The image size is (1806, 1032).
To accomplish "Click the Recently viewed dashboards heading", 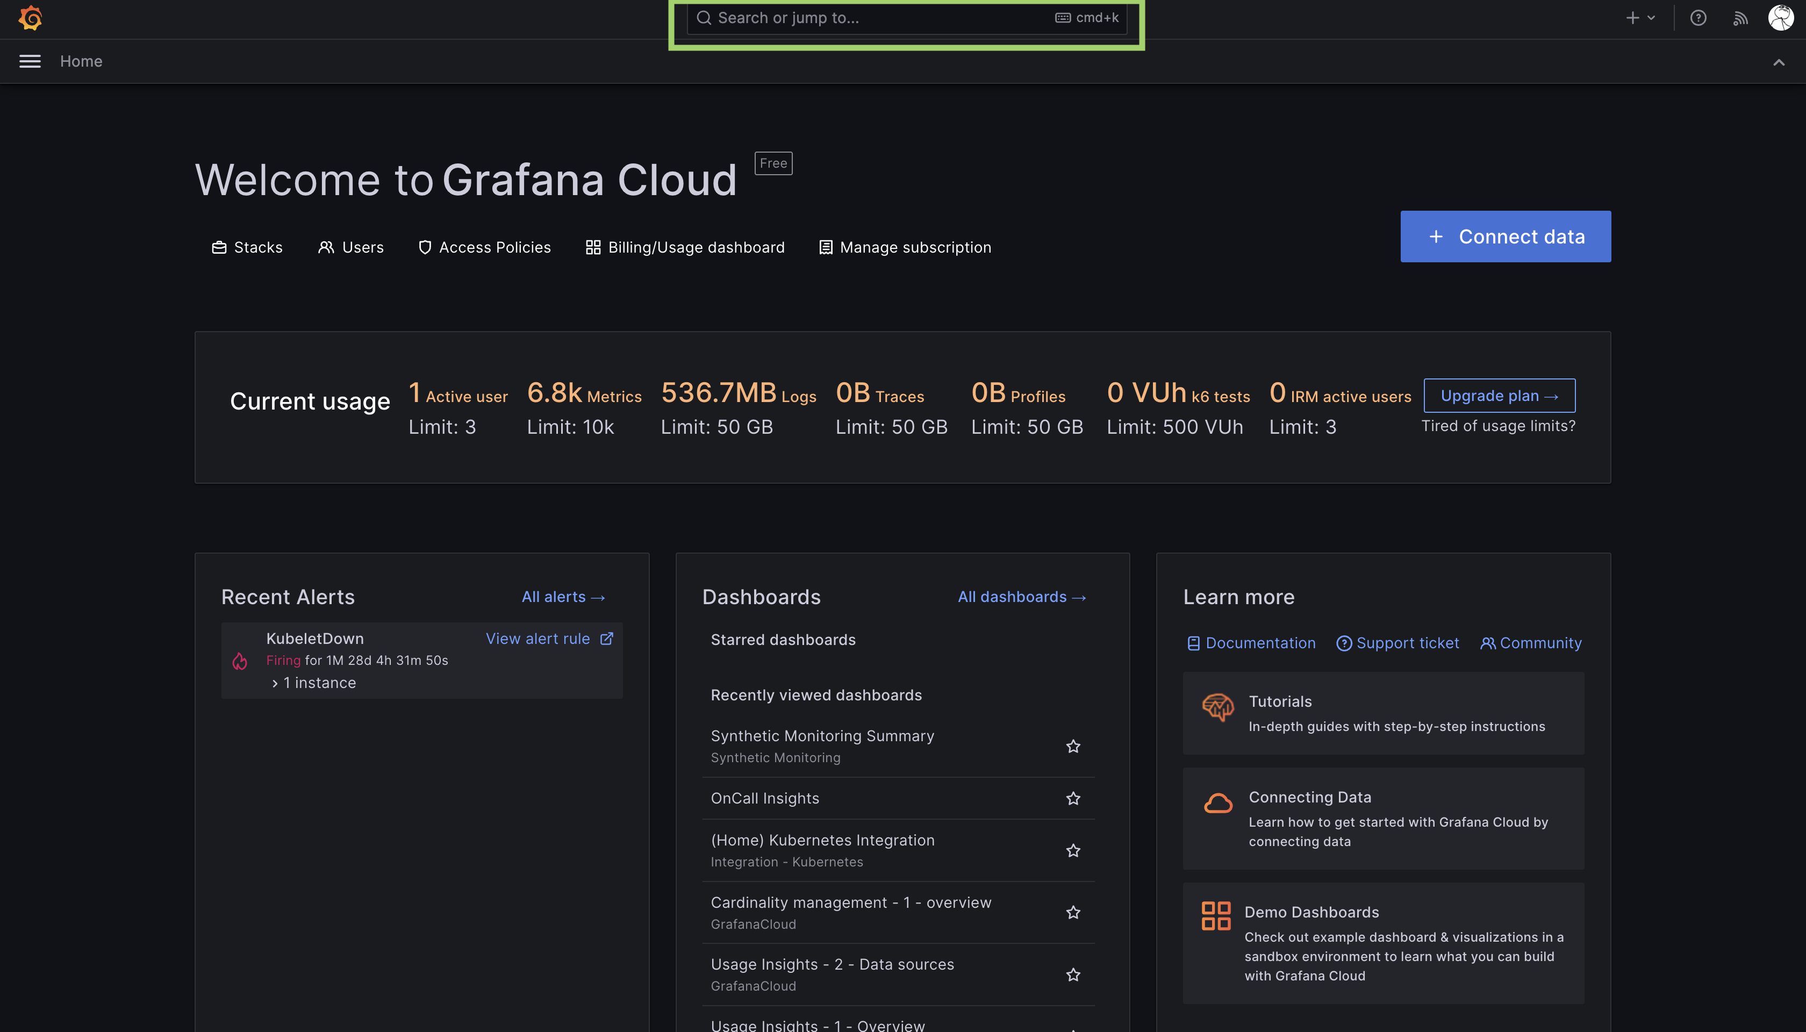I will click(x=816, y=696).
